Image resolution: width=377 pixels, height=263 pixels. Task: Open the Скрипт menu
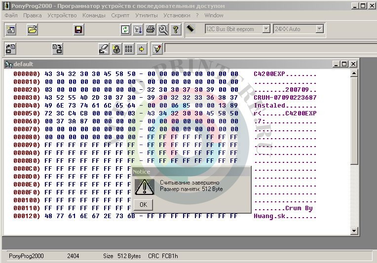point(120,15)
